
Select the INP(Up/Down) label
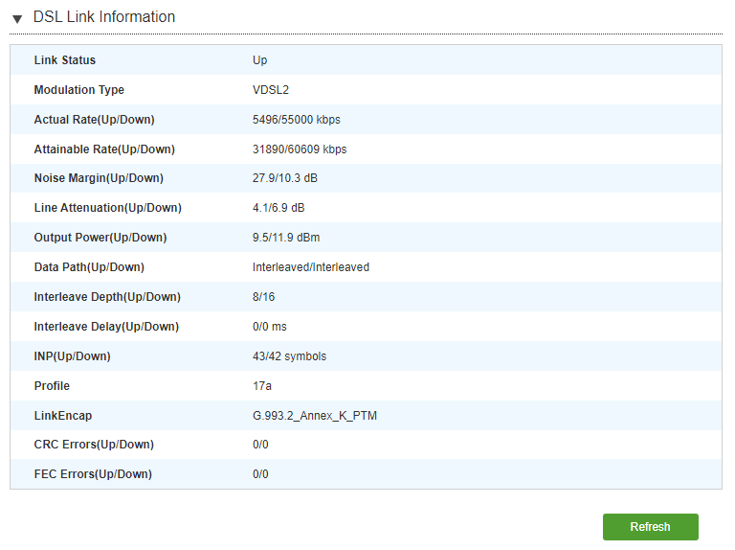72,356
